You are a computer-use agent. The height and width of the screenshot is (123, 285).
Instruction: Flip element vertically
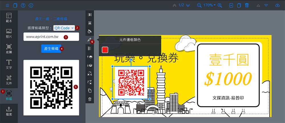click(90, 82)
